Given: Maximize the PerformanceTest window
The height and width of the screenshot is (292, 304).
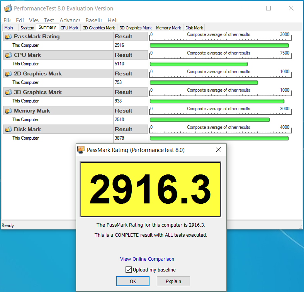Looking at the screenshot, I should [268, 8].
